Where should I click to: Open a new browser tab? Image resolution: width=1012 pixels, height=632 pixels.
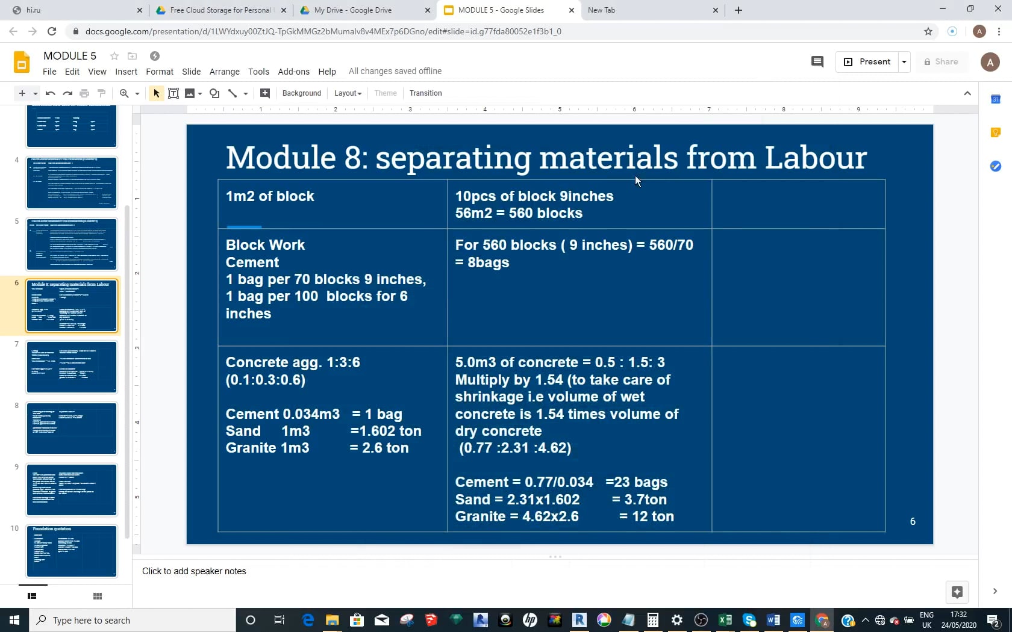(739, 10)
